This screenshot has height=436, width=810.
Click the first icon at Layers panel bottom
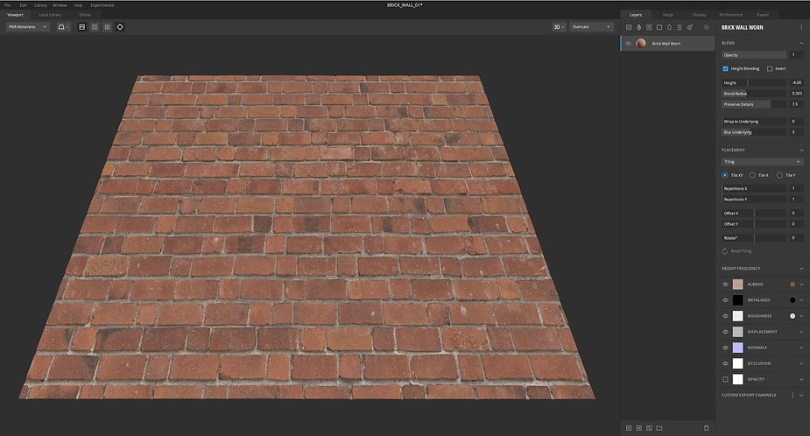[629, 428]
